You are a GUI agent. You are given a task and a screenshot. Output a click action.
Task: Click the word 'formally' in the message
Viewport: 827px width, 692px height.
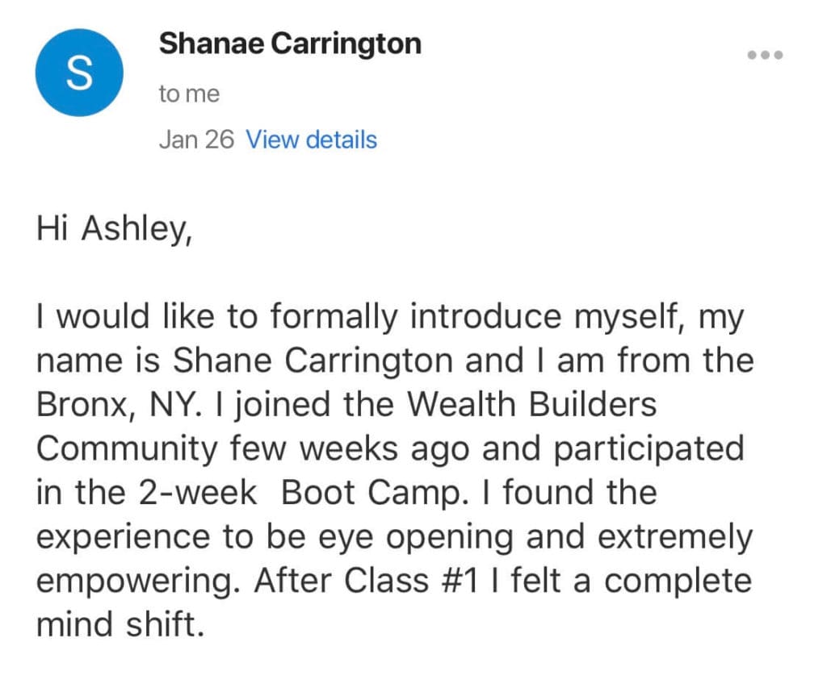pos(334,318)
